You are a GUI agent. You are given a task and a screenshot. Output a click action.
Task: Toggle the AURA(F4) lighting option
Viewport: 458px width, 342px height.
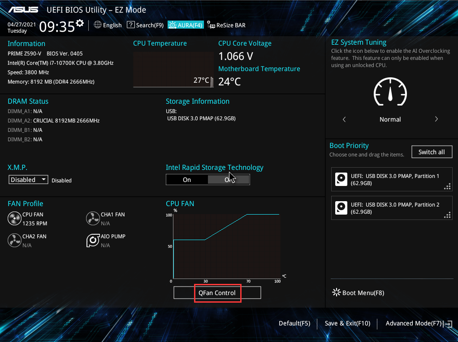coord(186,25)
